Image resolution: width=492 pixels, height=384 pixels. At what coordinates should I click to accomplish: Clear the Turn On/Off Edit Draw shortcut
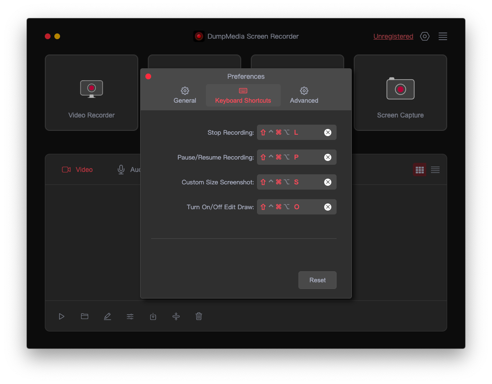pyautogui.click(x=328, y=207)
